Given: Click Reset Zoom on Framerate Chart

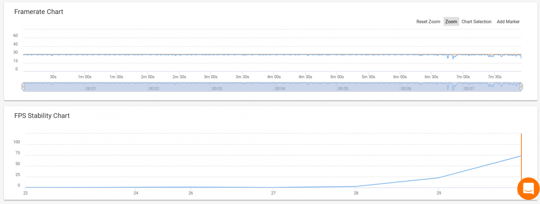Looking at the screenshot, I should click(428, 22).
